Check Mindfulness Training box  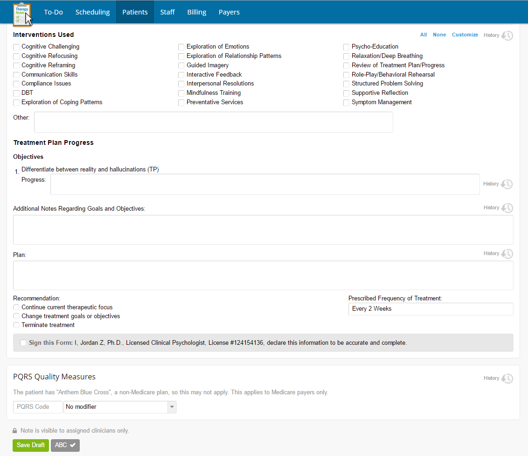pos(181,93)
